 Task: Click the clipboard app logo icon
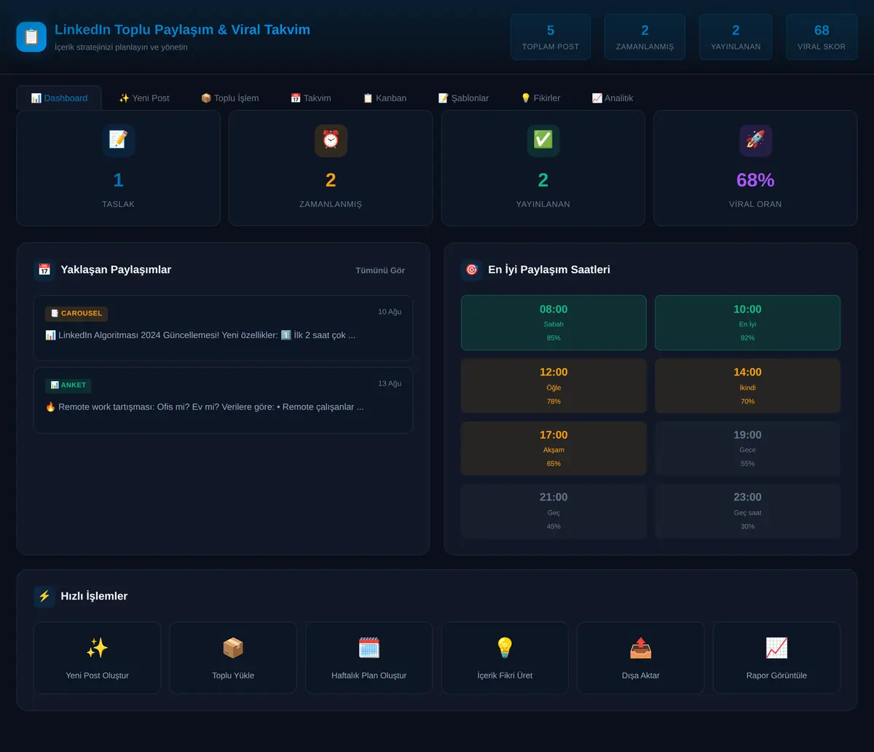click(31, 36)
